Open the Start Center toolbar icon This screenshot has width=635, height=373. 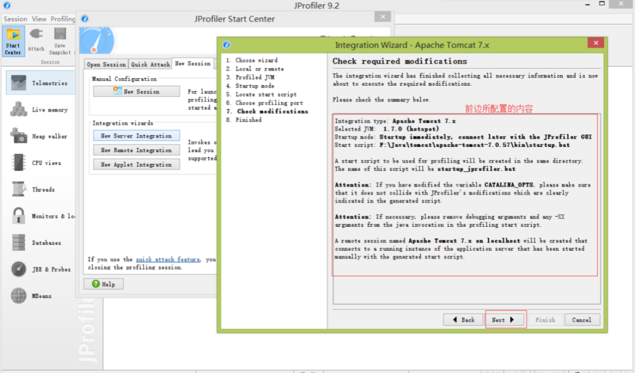click(13, 41)
